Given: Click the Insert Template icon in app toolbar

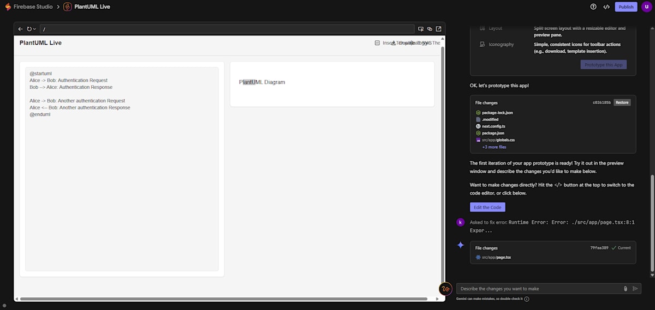Looking at the screenshot, I should [377, 42].
